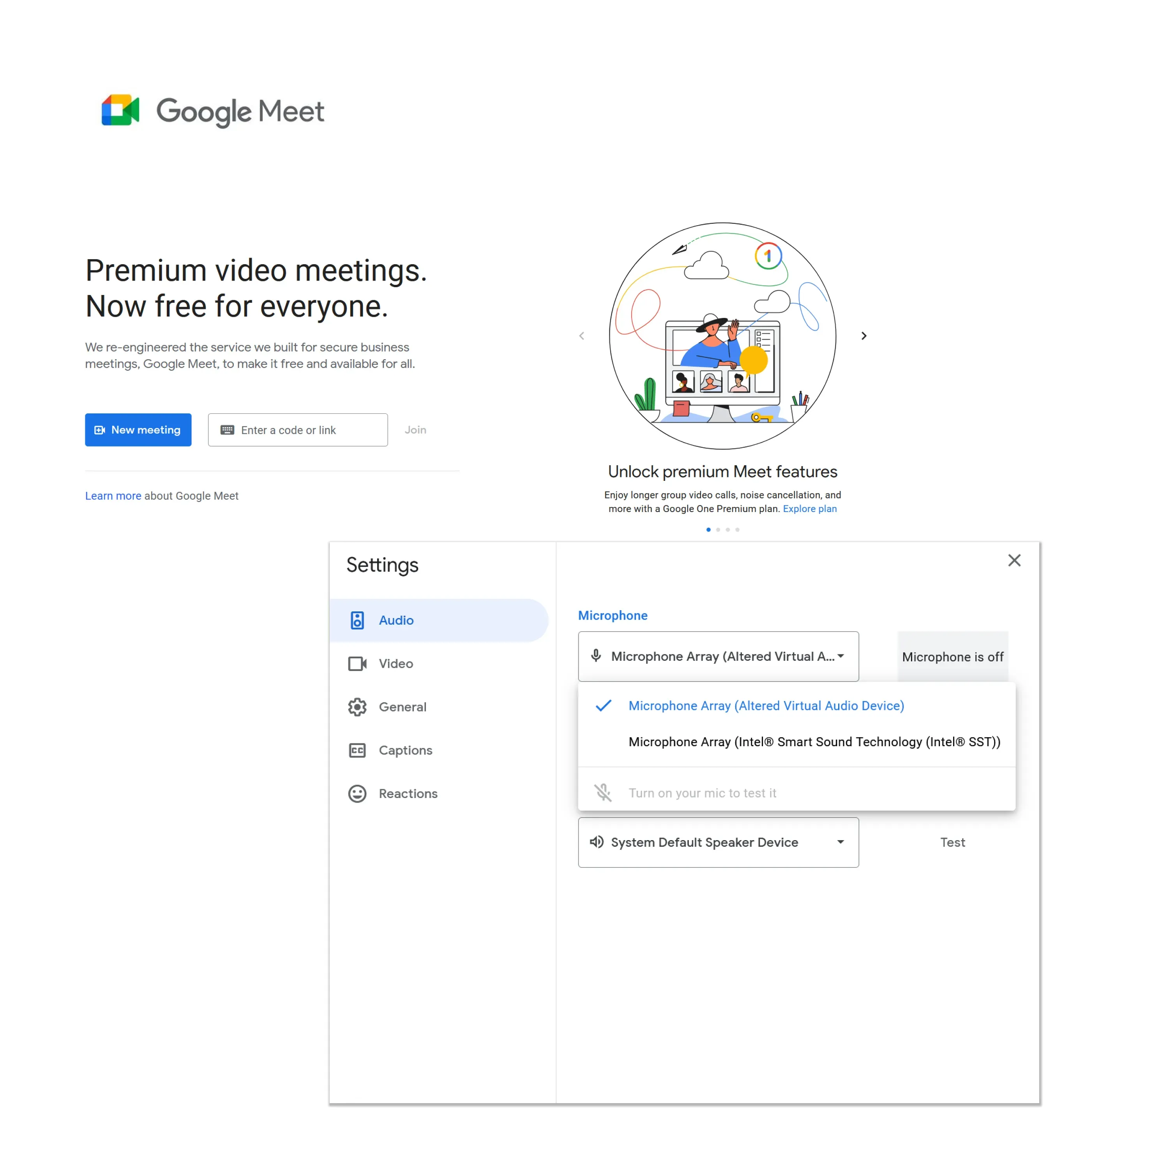
Task: Click the Google Meet logo icon
Action: (x=120, y=110)
